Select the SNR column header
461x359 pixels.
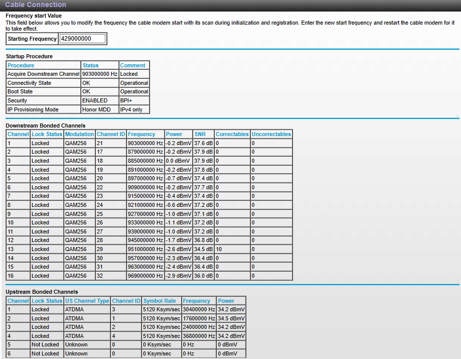pyautogui.click(x=200, y=134)
